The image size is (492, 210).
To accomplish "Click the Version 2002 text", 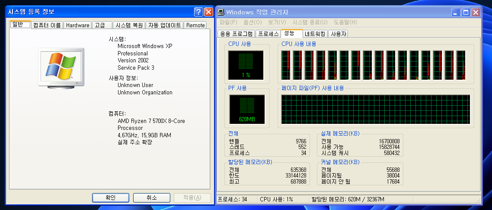I will click(x=133, y=60).
